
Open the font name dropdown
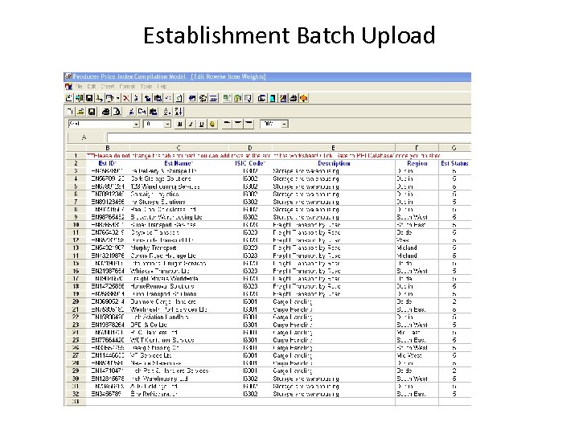[x=136, y=124]
